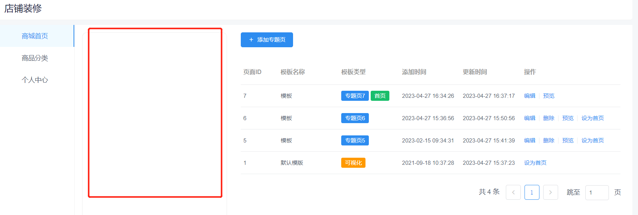Click add time 2023-04-27 16:34:26
This screenshot has height=215, width=638.
428,96
